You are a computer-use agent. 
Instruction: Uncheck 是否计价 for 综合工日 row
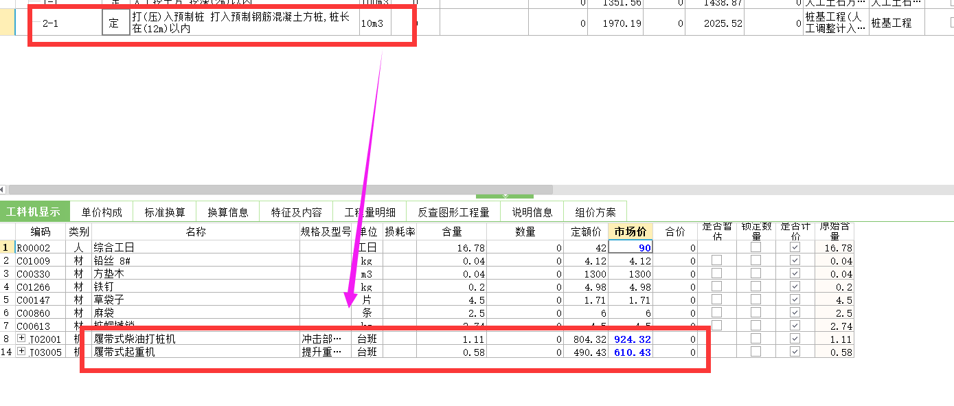click(x=795, y=247)
